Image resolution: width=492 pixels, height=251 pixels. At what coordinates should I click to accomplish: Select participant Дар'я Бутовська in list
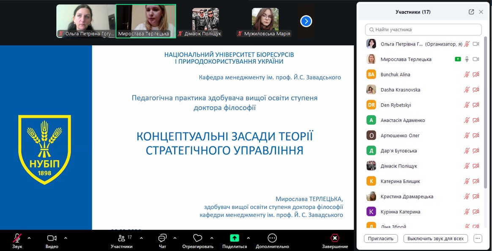click(x=423, y=151)
